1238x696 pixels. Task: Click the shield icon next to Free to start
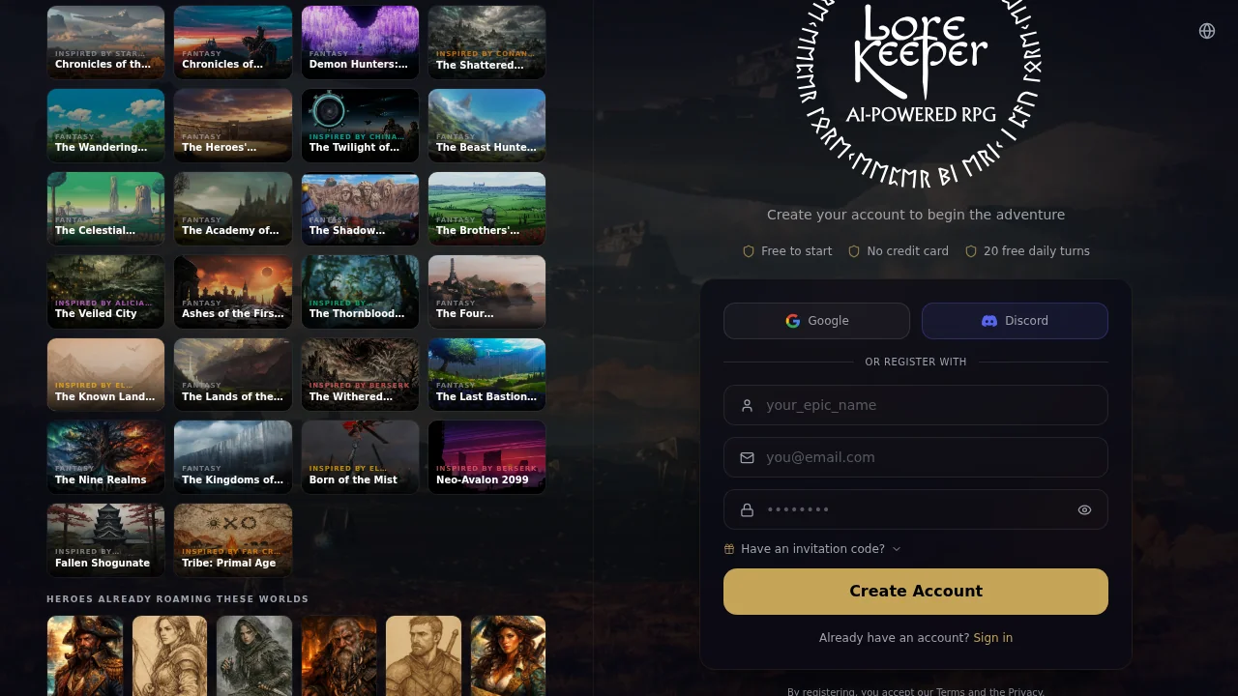(x=749, y=250)
